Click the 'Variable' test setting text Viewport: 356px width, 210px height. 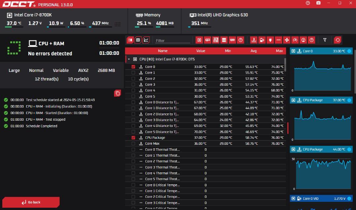pos(61,70)
